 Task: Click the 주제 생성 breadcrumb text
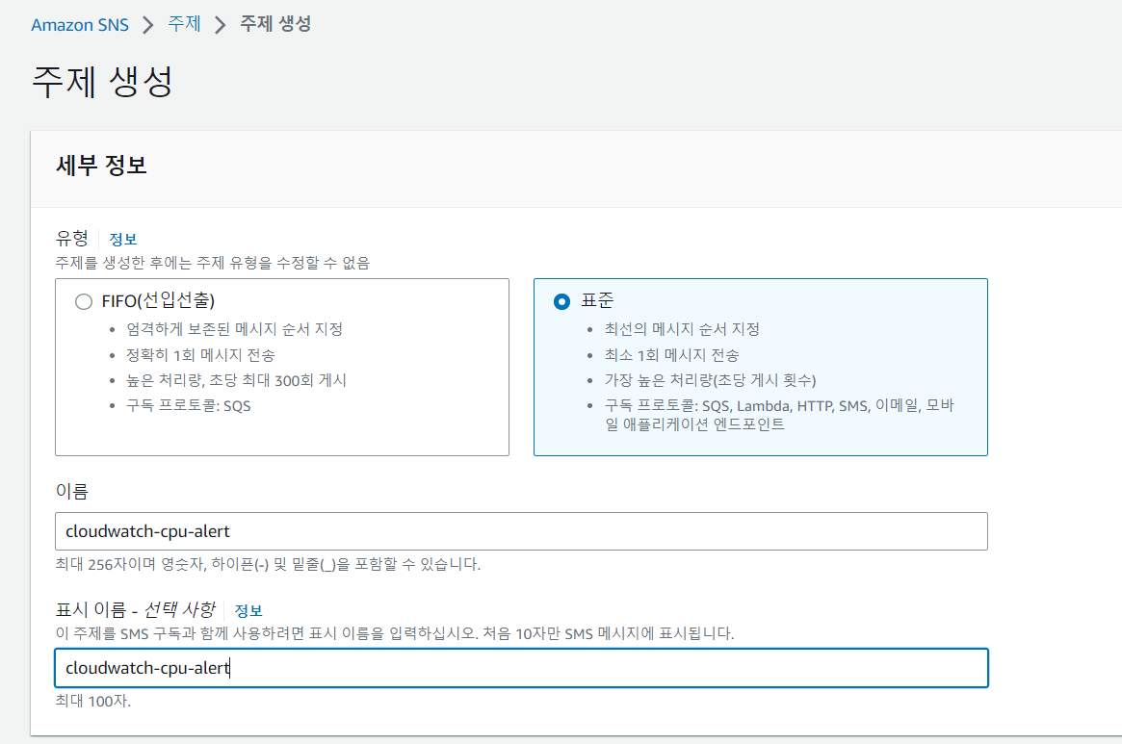point(275,24)
